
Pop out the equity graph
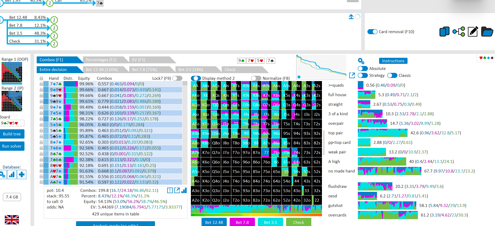[x=352, y=75]
